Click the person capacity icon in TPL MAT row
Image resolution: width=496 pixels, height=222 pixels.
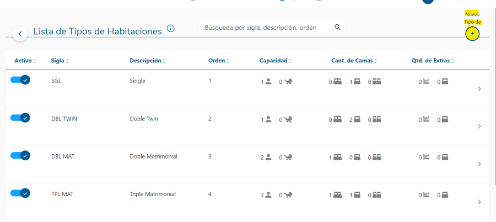click(268, 194)
